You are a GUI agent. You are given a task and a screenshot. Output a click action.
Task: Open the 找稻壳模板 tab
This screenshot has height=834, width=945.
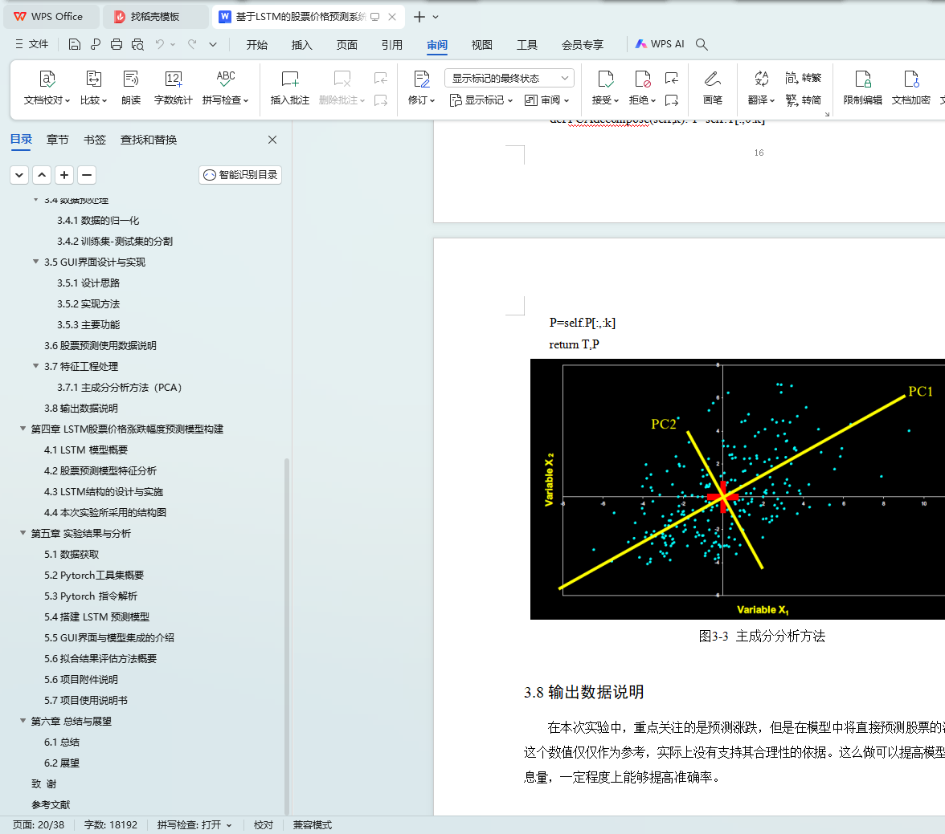(x=155, y=16)
